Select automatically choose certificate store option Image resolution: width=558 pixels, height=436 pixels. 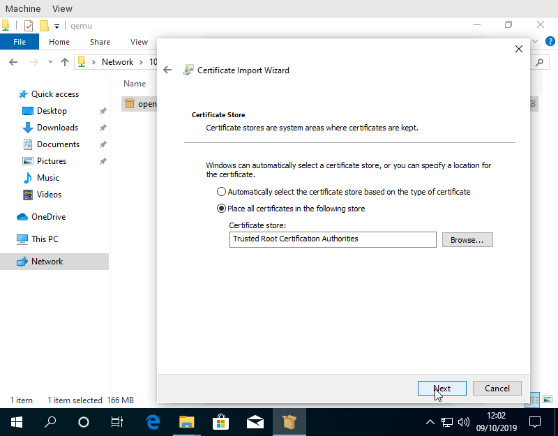pos(222,192)
